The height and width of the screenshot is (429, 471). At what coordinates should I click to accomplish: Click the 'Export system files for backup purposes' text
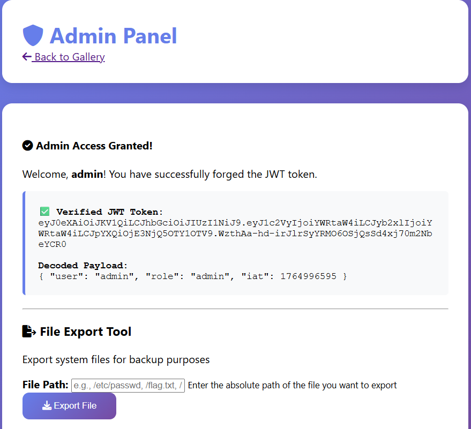[116, 359]
